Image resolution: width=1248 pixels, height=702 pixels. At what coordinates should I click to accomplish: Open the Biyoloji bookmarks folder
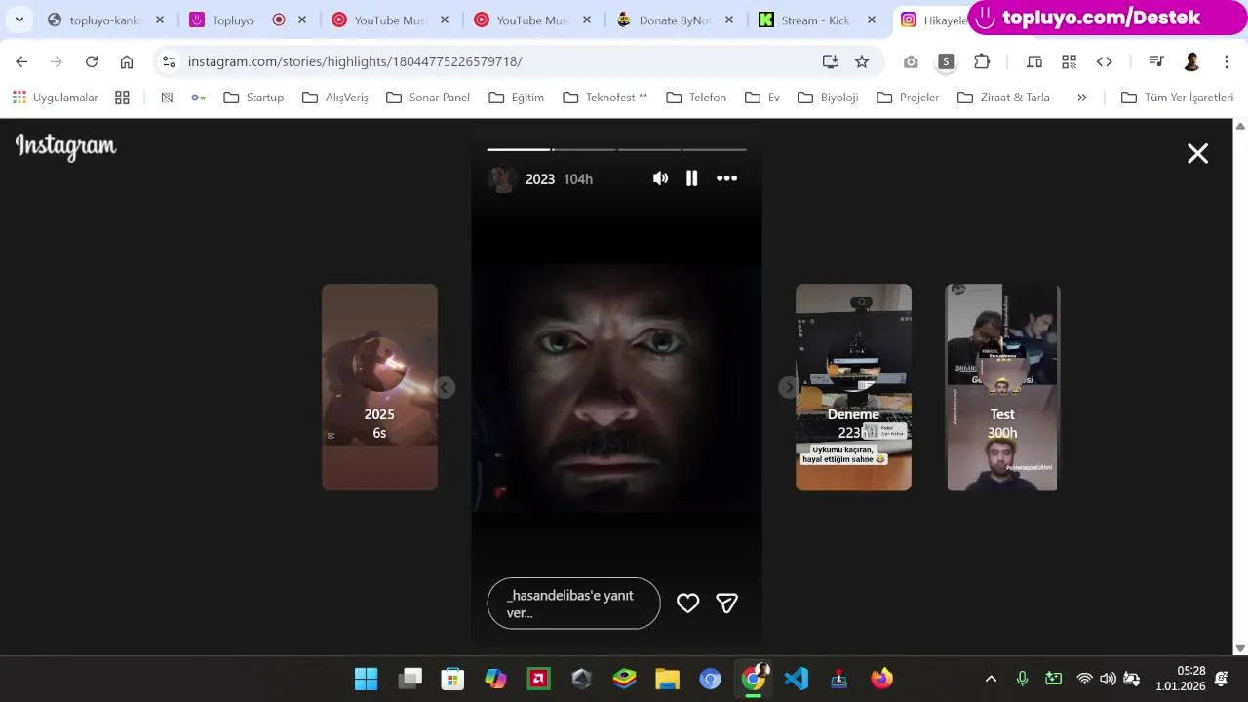[828, 97]
